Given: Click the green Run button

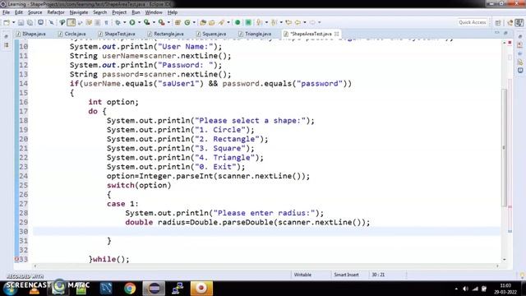Looking at the screenshot, I should [x=132, y=22].
